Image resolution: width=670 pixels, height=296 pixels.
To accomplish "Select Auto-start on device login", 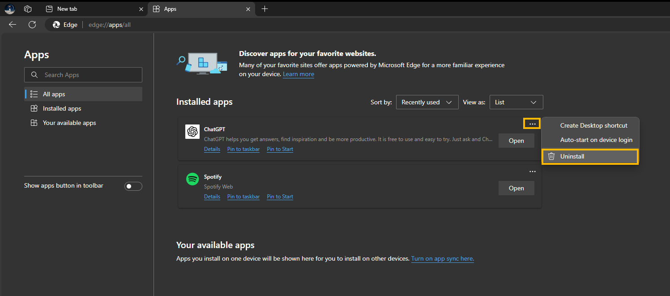I will pyautogui.click(x=590, y=140).
